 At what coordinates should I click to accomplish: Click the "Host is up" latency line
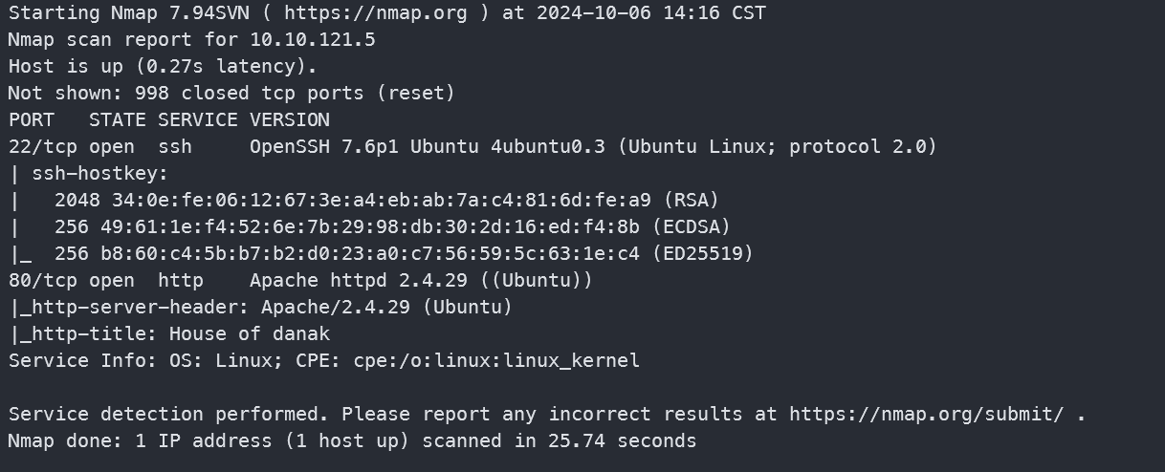click(163, 67)
